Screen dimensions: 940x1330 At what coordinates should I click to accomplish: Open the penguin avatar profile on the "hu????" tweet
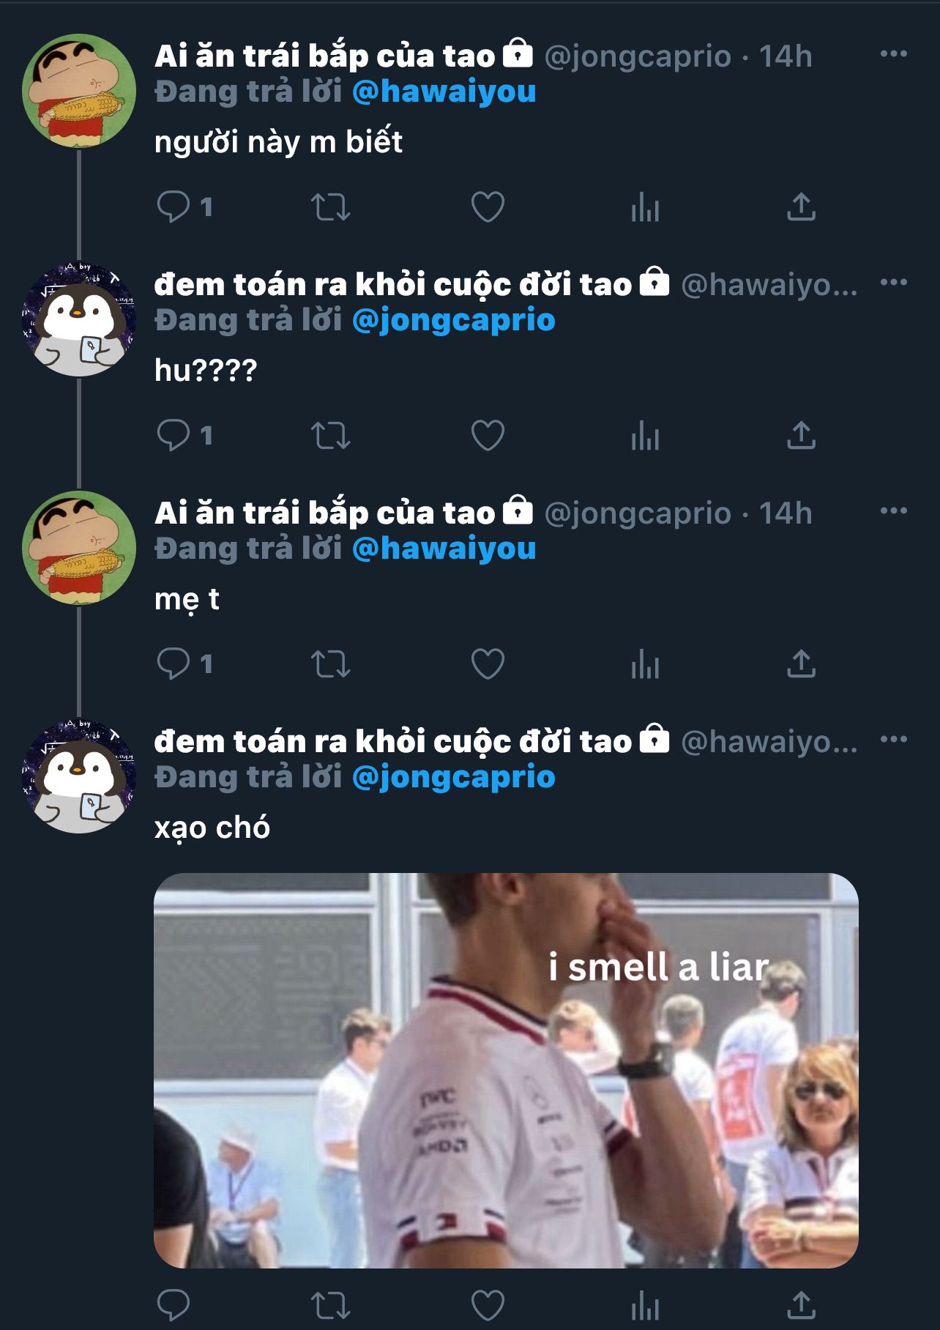(79, 319)
